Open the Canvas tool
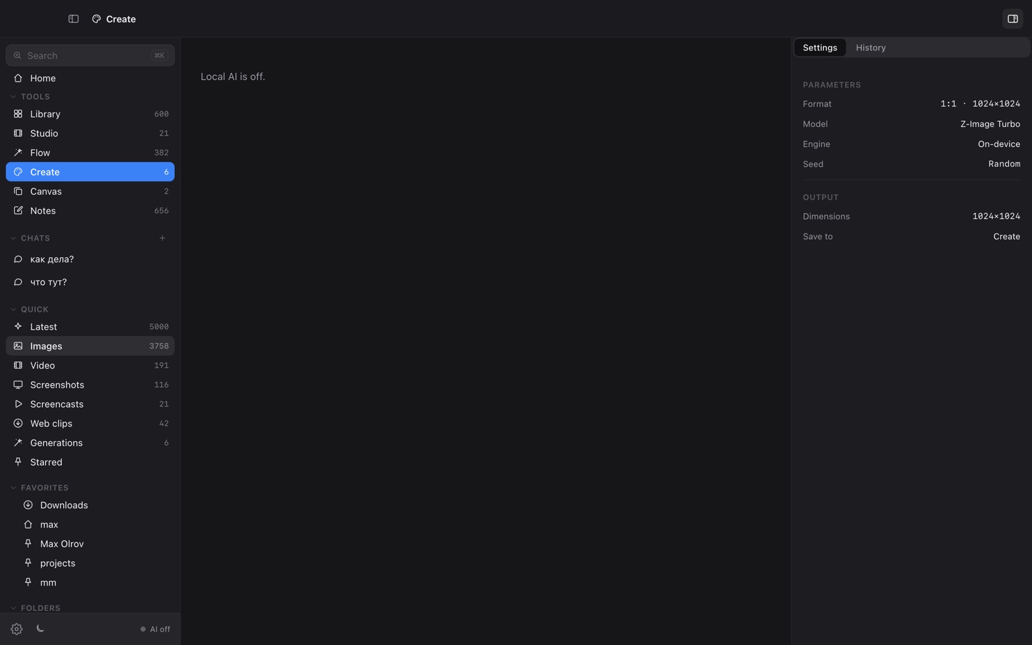The height and width of the screenshot is (645, 1032). [x=90, y=191]
